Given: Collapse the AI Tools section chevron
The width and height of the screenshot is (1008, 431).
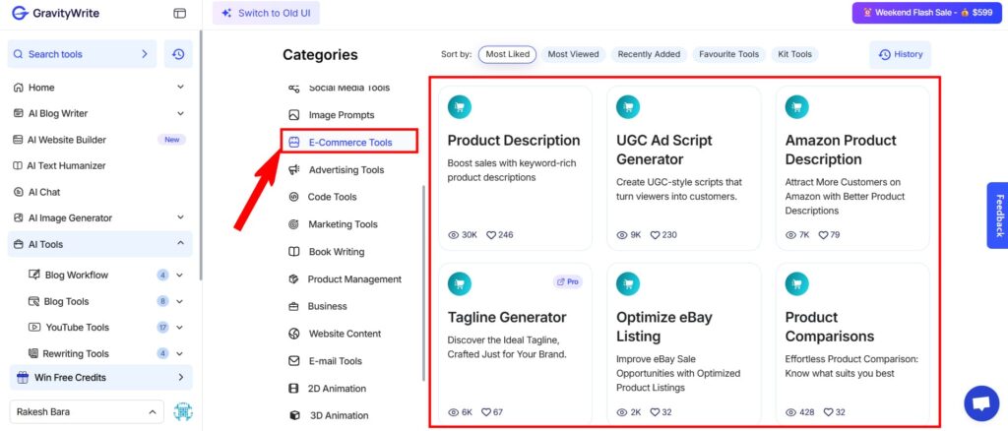Looking at the screenshot, I should click(x=181, y=243).
